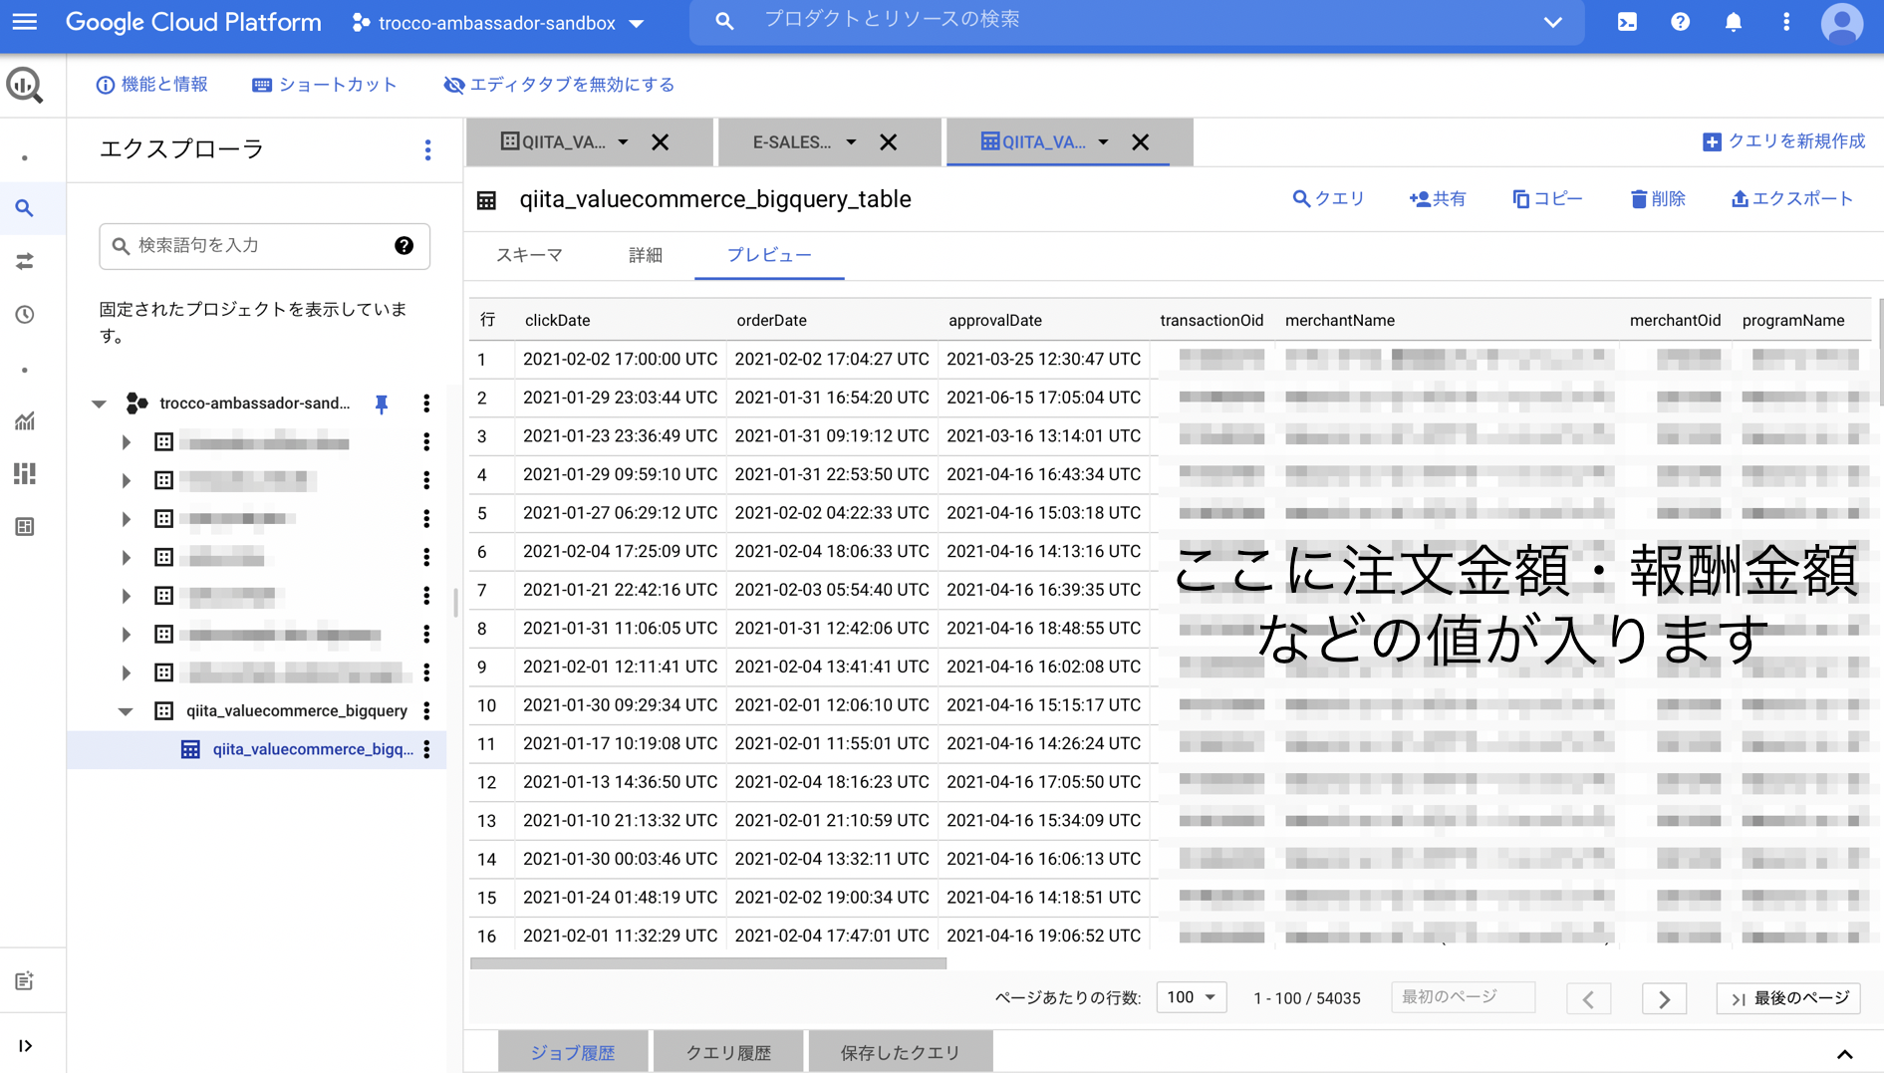Open data transfers sidebar icon

(25, 261)
